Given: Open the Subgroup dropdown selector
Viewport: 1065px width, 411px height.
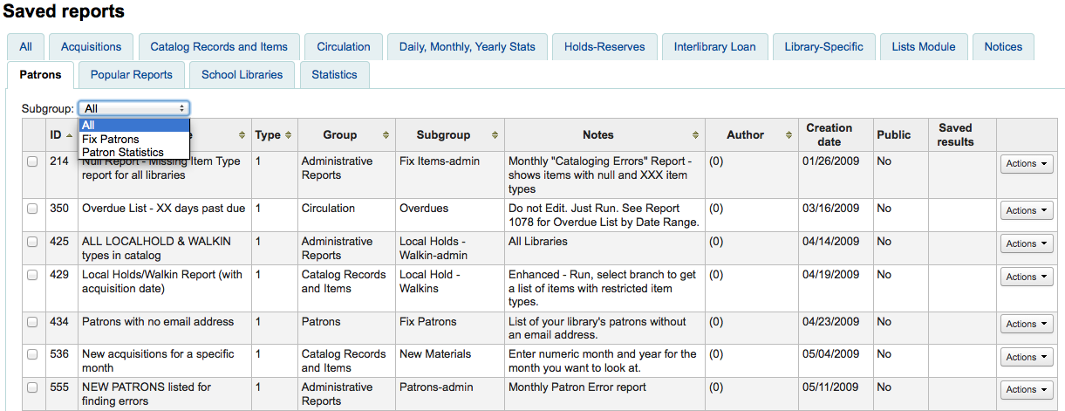Looking at the screenshot, I should point(133,108).
